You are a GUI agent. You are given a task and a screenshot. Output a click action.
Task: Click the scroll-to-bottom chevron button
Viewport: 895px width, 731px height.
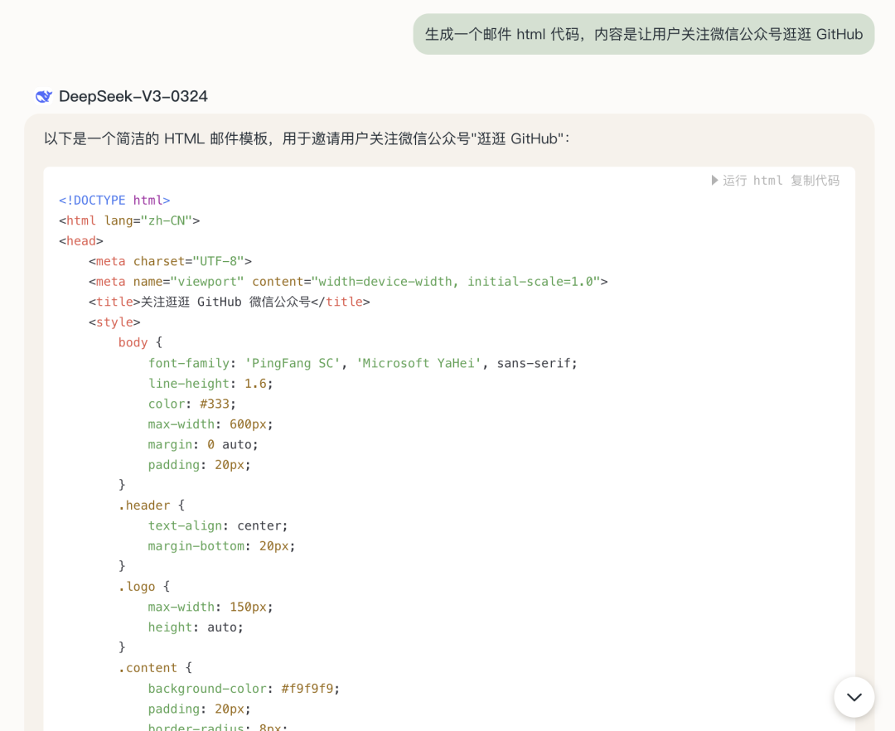click(854, 697)
